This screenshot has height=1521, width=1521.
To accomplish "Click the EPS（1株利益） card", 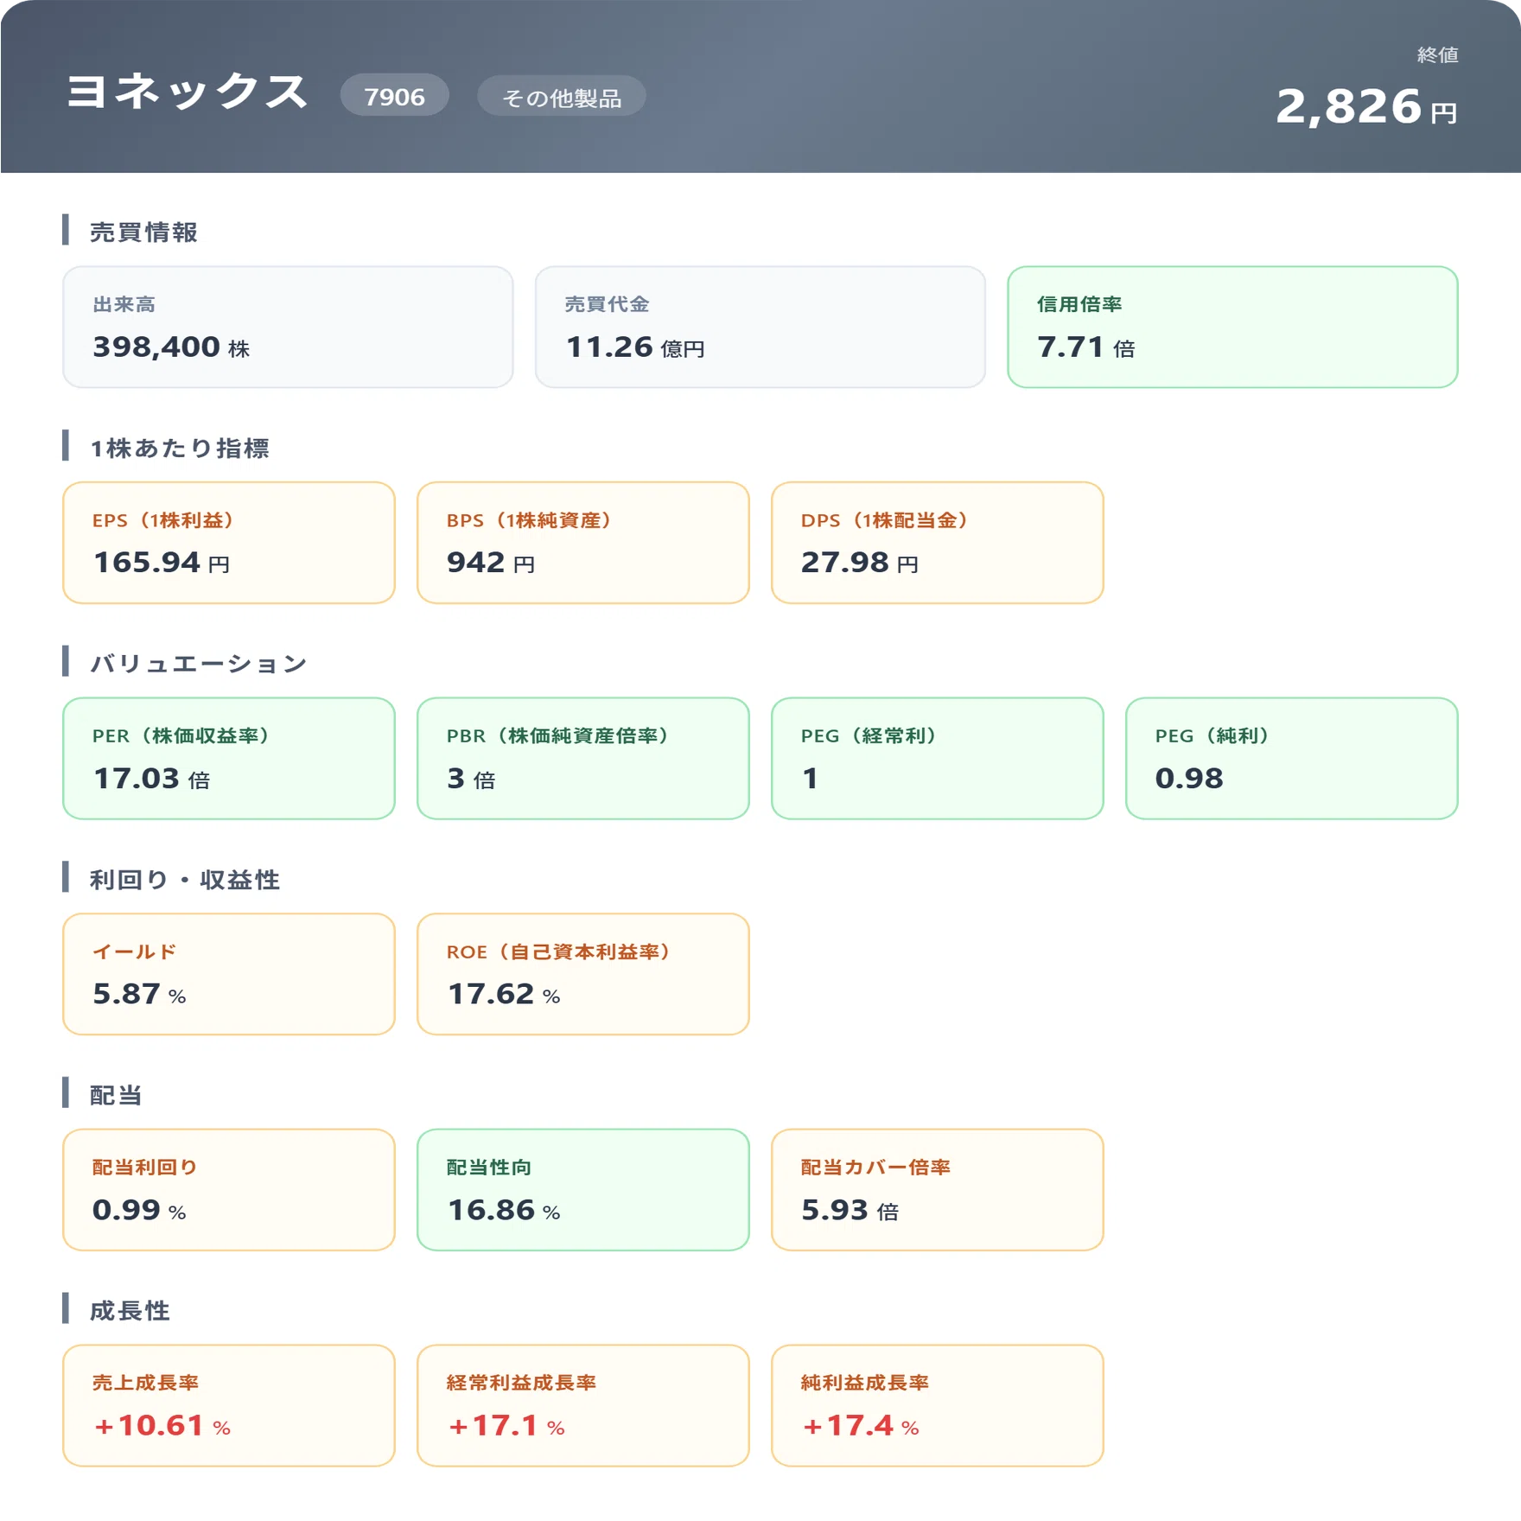I will [x=229, y=543].
